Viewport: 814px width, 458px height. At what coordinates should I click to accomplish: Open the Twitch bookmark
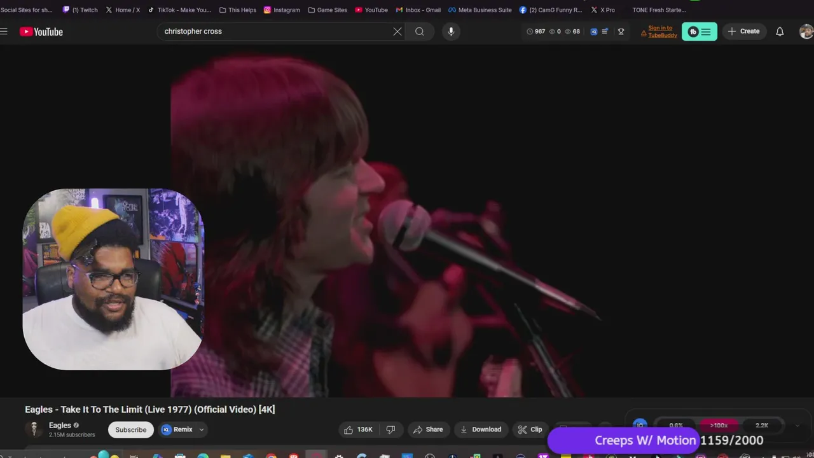(80, 10)
